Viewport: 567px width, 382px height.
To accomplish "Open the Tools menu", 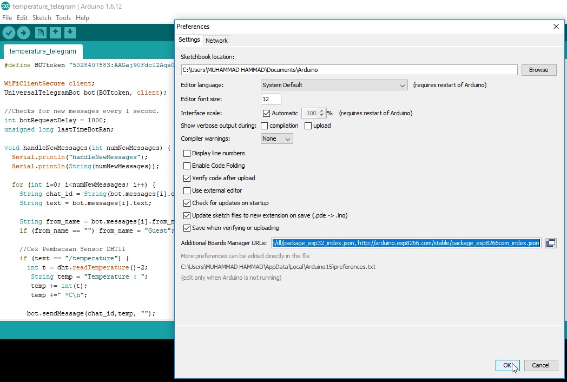I will pos(63,18).
